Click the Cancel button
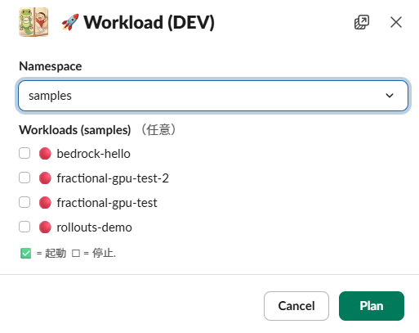 [x=296, y=306]
